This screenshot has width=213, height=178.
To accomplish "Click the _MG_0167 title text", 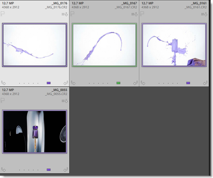I will click(129, 3).
